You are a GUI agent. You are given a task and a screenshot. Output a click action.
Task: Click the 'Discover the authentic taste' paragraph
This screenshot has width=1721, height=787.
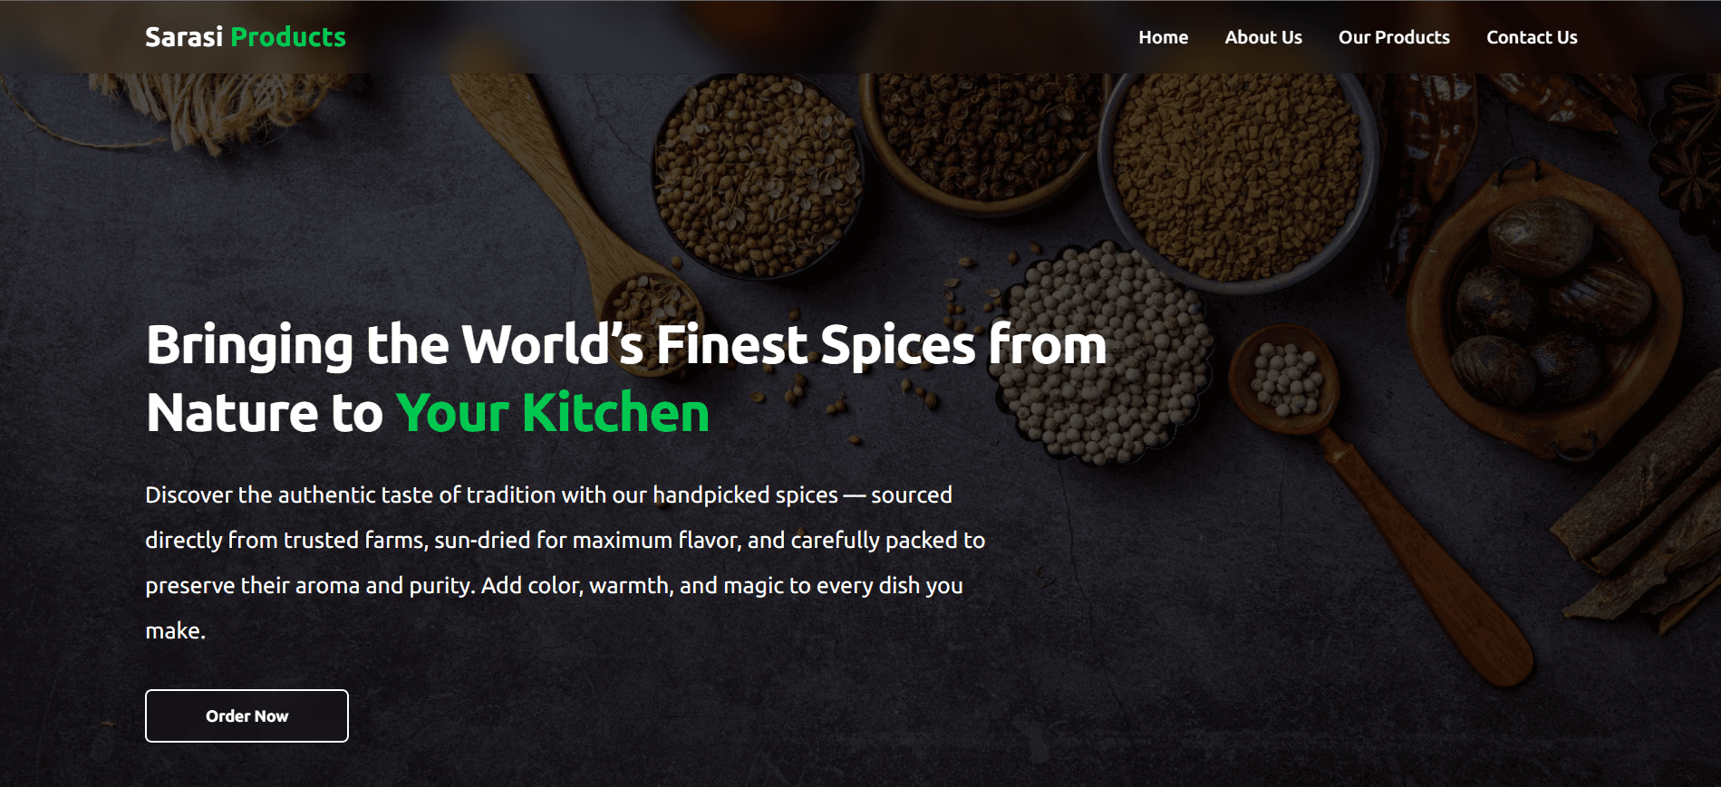565,562
